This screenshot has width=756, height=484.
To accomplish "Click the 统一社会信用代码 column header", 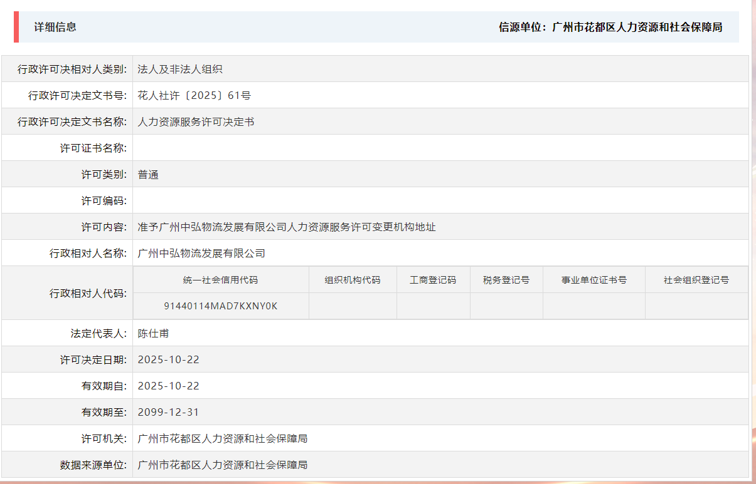I will tap(221, 279).
